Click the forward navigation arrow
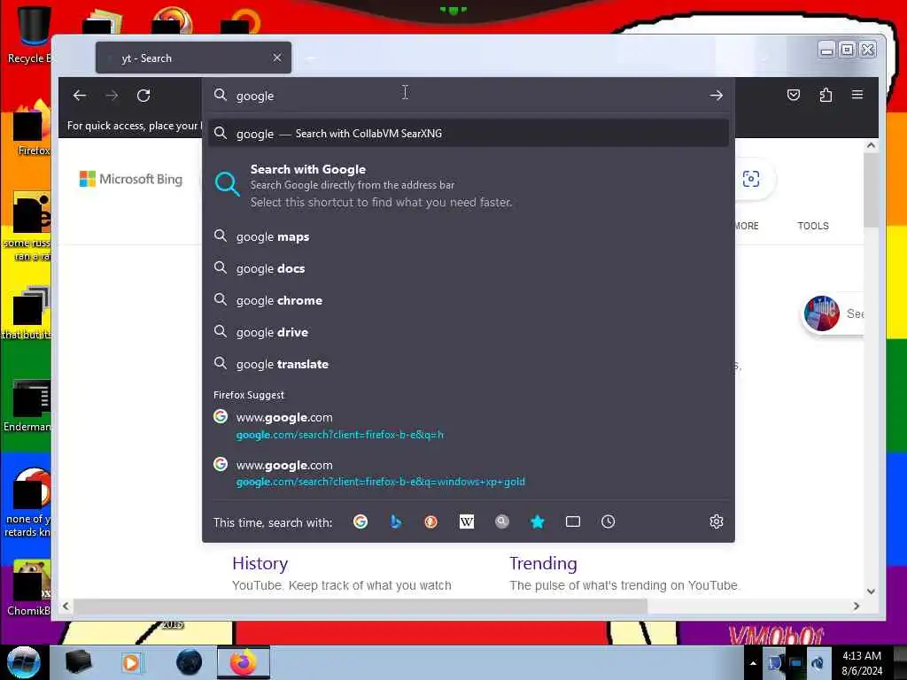 pos(112,96)
